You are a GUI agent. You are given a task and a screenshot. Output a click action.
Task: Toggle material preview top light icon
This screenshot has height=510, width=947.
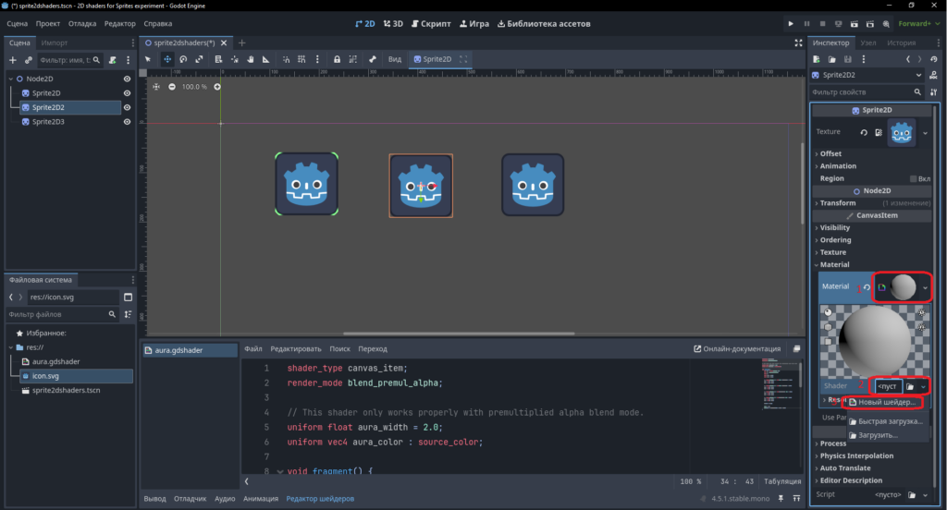coord(922,312)
